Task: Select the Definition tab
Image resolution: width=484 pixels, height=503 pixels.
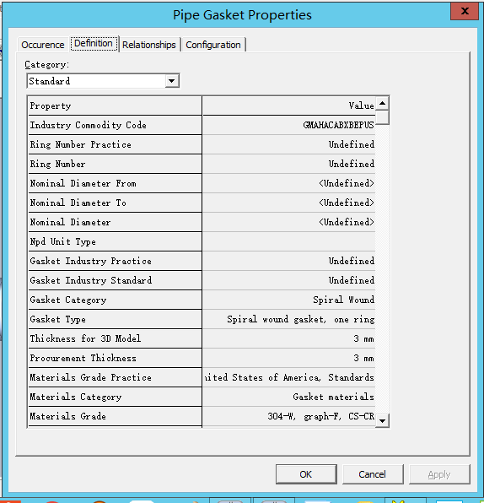Action: point(94,43)
